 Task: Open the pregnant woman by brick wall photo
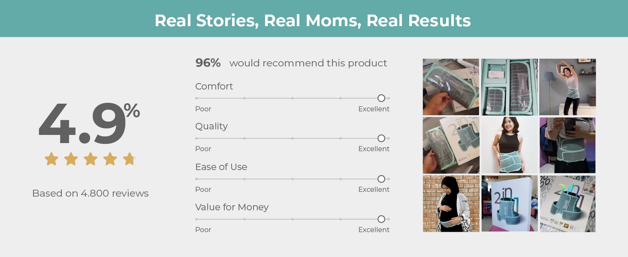(451, 204)
